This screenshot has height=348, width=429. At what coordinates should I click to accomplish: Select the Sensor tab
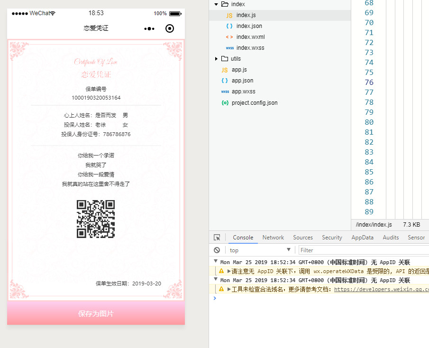[416, 238]
